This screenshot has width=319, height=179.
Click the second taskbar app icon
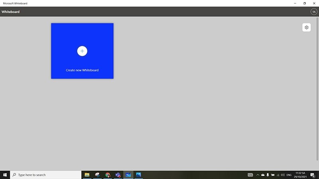pyautogui.click(x=97, y=175)
